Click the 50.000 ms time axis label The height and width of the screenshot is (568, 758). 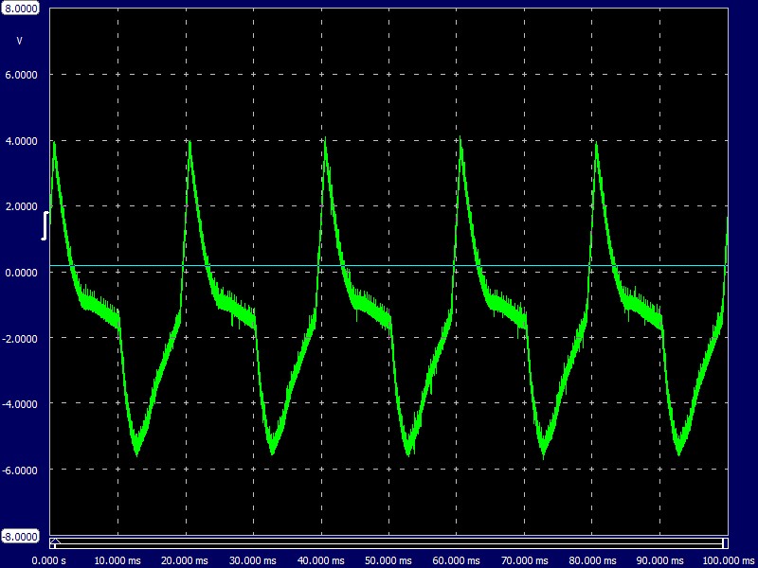388,560
